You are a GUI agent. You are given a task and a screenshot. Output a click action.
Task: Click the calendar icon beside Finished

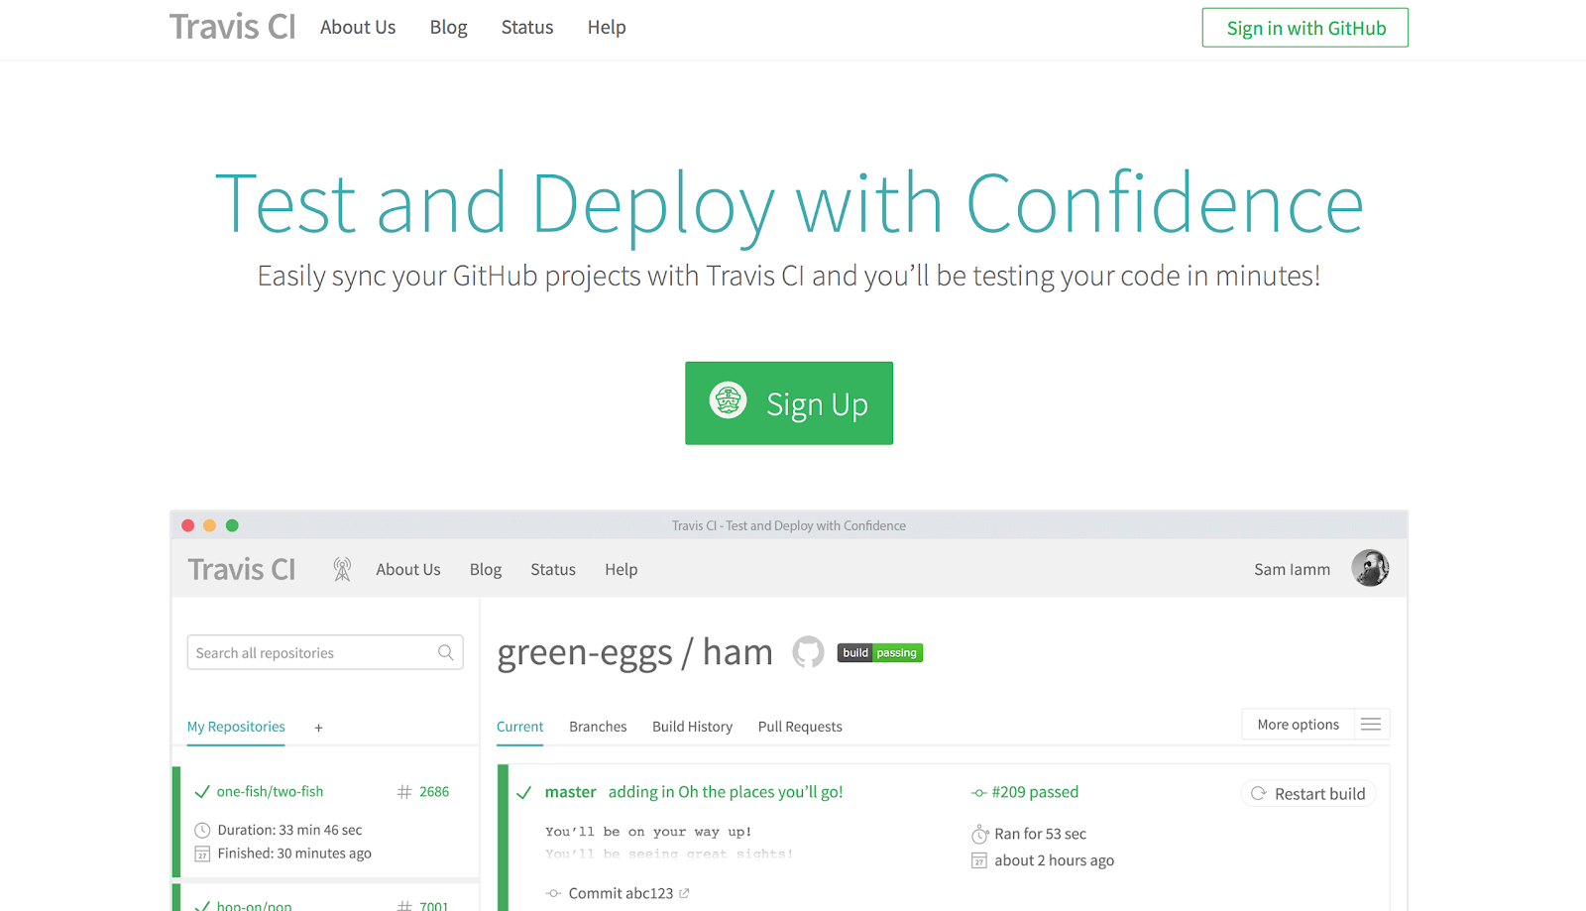tap(202, 854)
